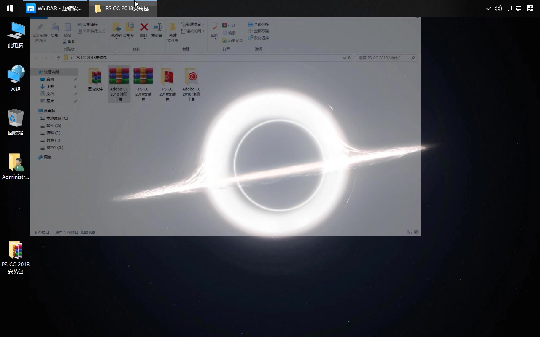Select 资料 (E:) drive

pos(50,133)
